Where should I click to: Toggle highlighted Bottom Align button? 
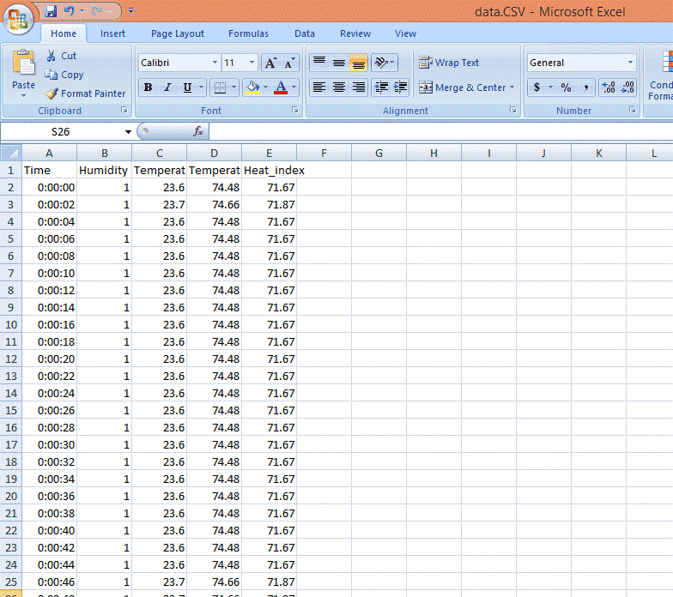pos(359,63)
